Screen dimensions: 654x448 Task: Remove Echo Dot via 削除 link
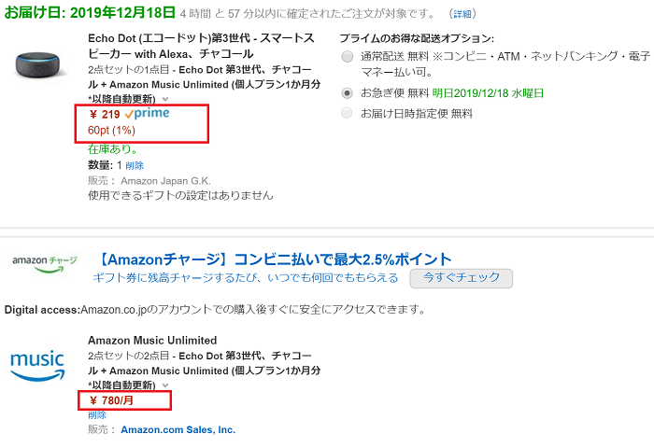[x=135, y=165]
